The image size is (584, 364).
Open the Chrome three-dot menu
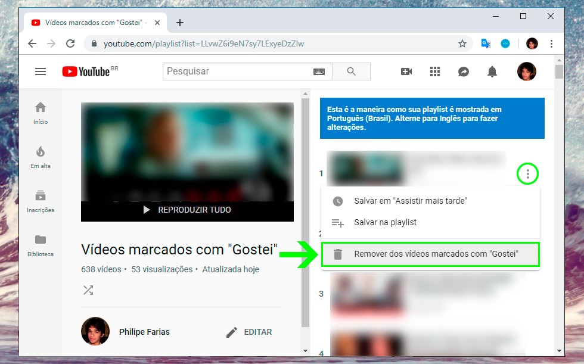coord(552,43)
